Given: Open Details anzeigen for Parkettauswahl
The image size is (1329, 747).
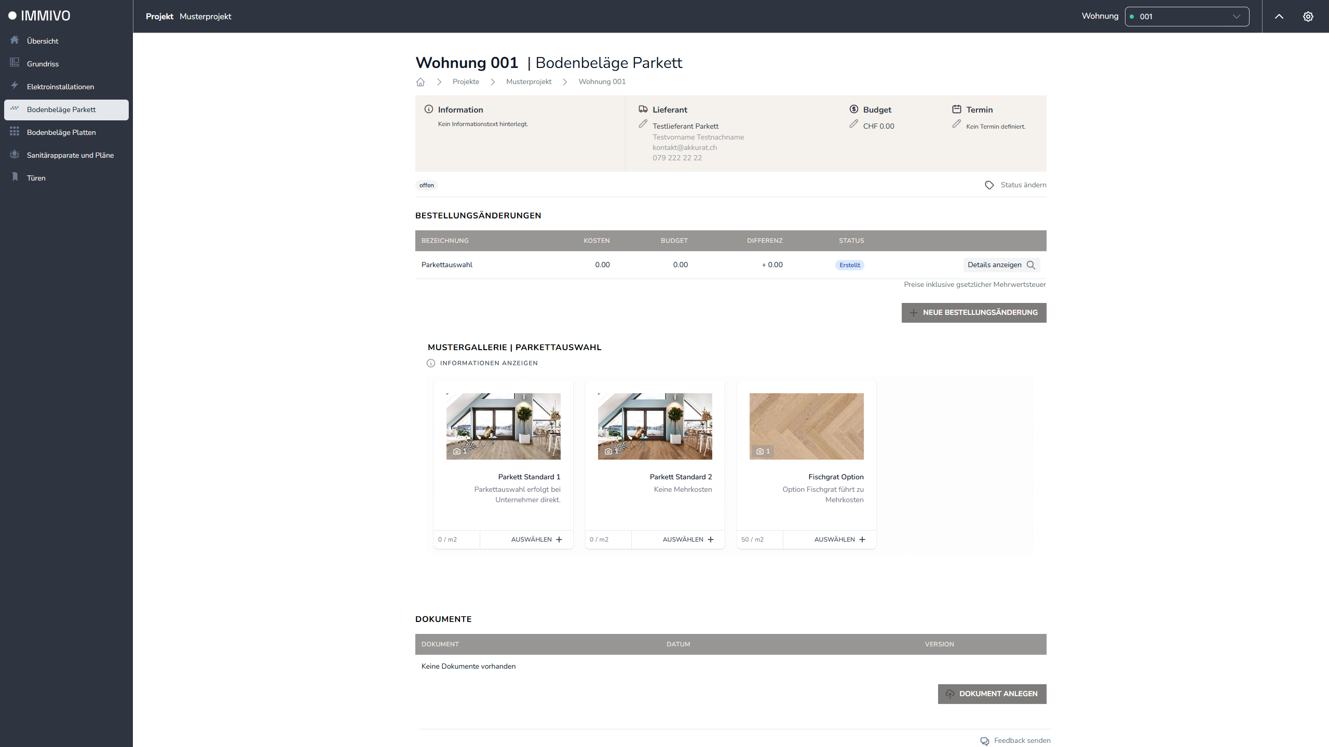Looking at the screenshot, I should pyautogui.click(x=1001, y=265).
